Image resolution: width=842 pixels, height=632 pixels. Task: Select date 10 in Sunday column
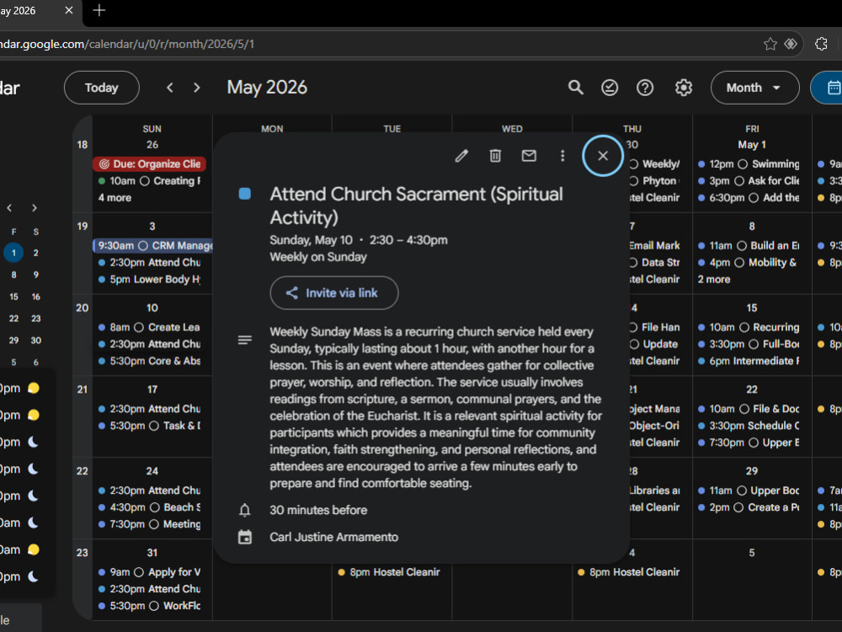(152, 308)
